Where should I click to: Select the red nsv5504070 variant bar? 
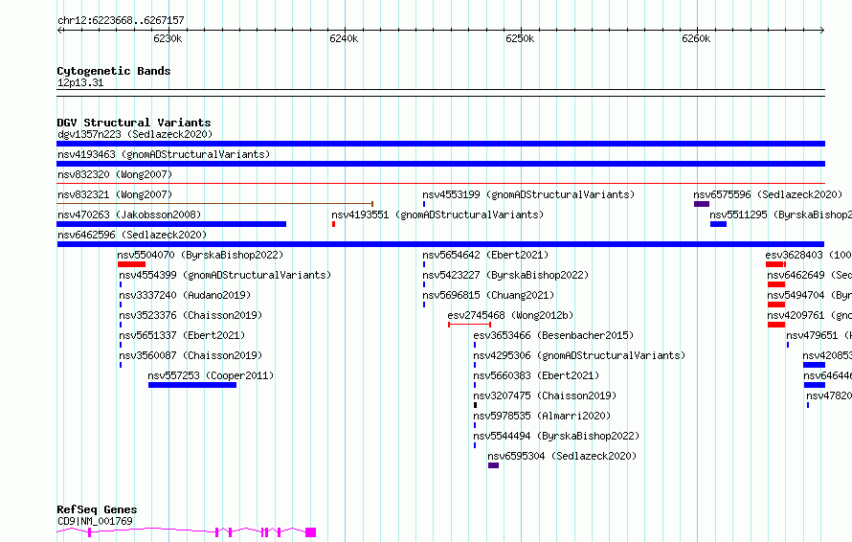click(131, 264)
